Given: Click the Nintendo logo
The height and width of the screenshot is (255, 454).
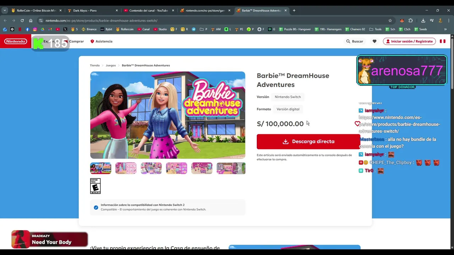Looking at the screenshot, I should click(16, 41).
